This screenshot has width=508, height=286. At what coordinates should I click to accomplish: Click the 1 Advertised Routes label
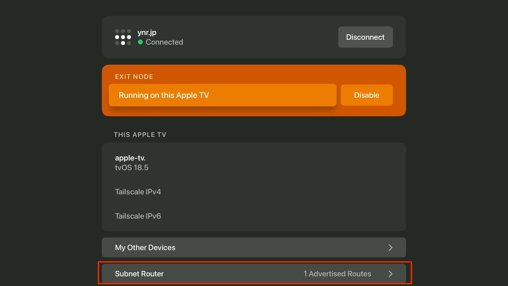[x=337, y=274]
